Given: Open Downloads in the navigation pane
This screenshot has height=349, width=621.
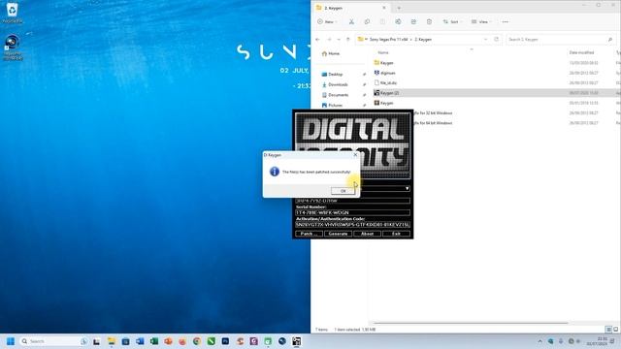Looking at the screenshot, I should click(x=335, y=84).
